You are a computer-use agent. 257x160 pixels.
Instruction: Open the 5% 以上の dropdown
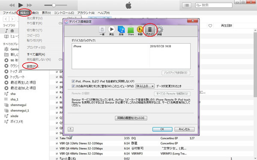(145, 86)
